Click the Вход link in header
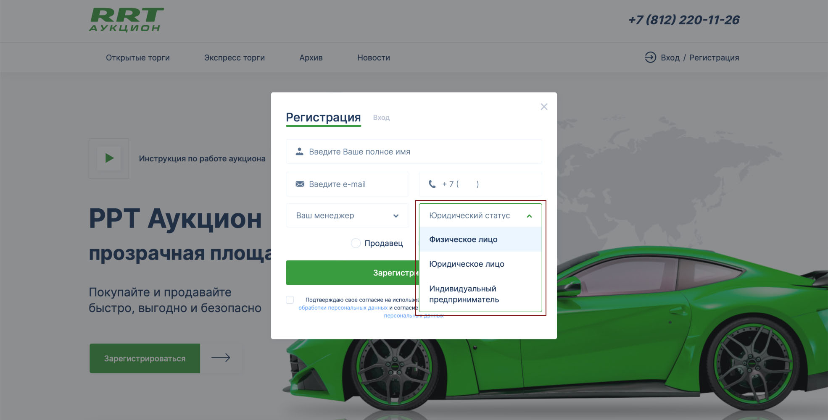Screen dimensions: 828x420 click(670, 58)
